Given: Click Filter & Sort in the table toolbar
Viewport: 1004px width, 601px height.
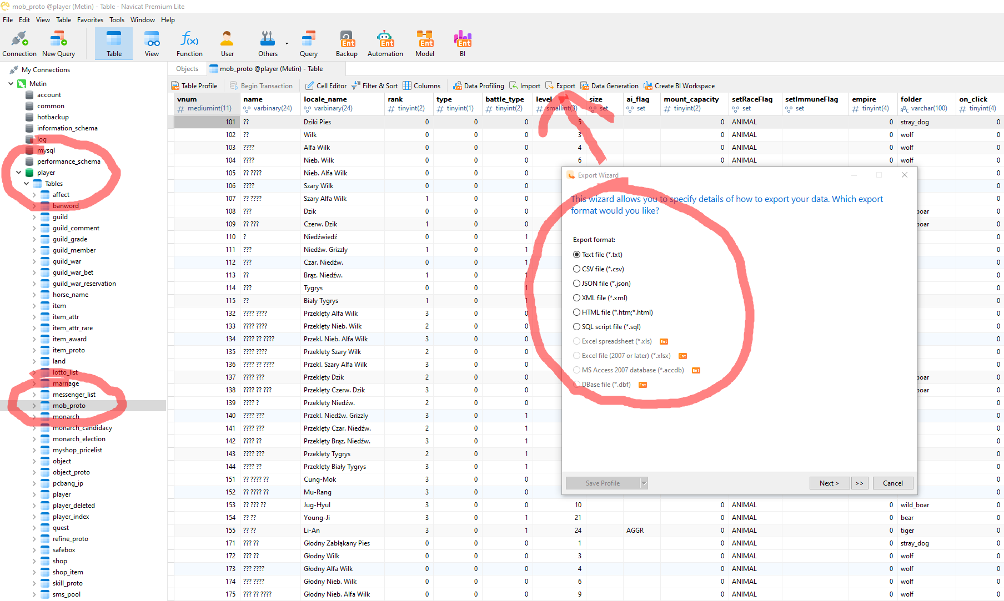Looking at the screenshot, I should pos(375,86).
